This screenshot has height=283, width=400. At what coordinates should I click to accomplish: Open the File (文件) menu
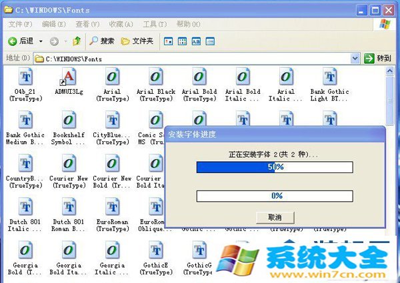[21, 24]
